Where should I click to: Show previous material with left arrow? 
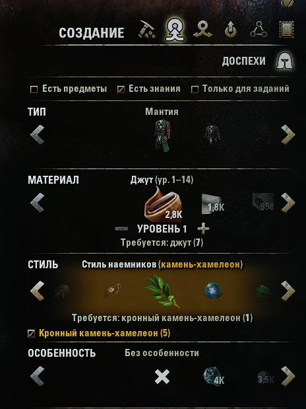coord(37,202)
